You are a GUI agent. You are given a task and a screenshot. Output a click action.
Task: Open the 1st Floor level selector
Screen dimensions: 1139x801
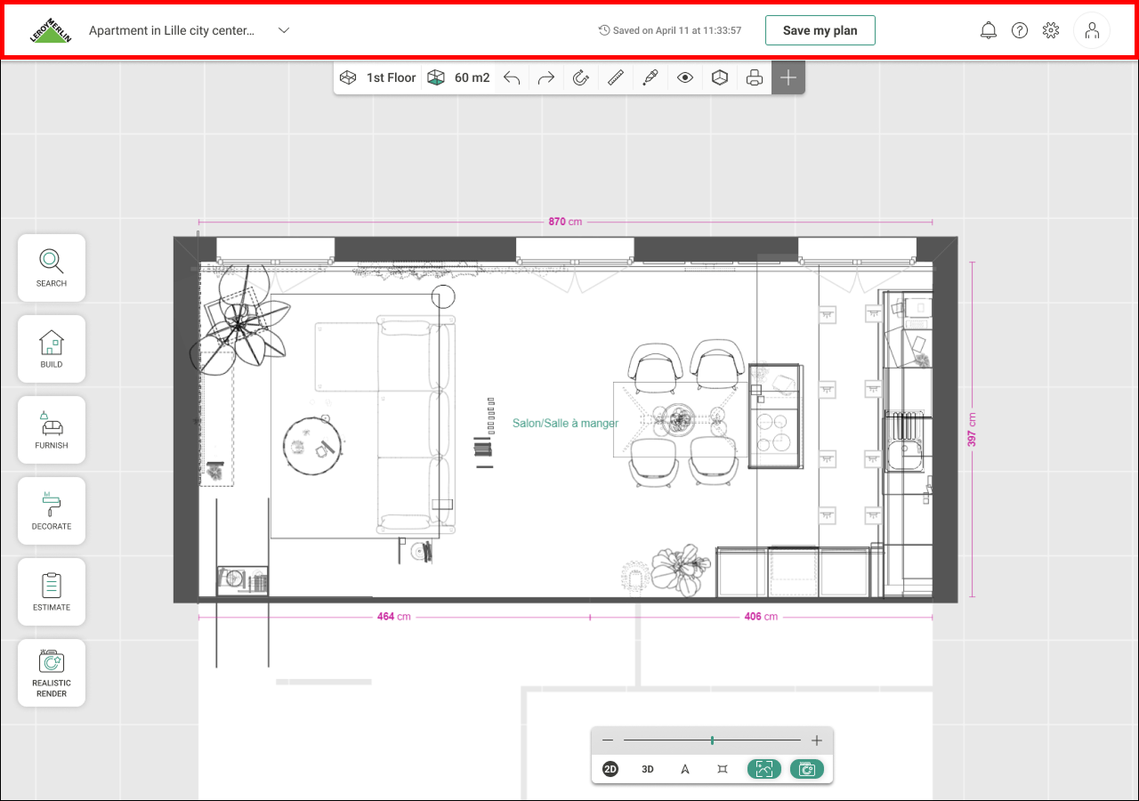[x=378, y=78]
